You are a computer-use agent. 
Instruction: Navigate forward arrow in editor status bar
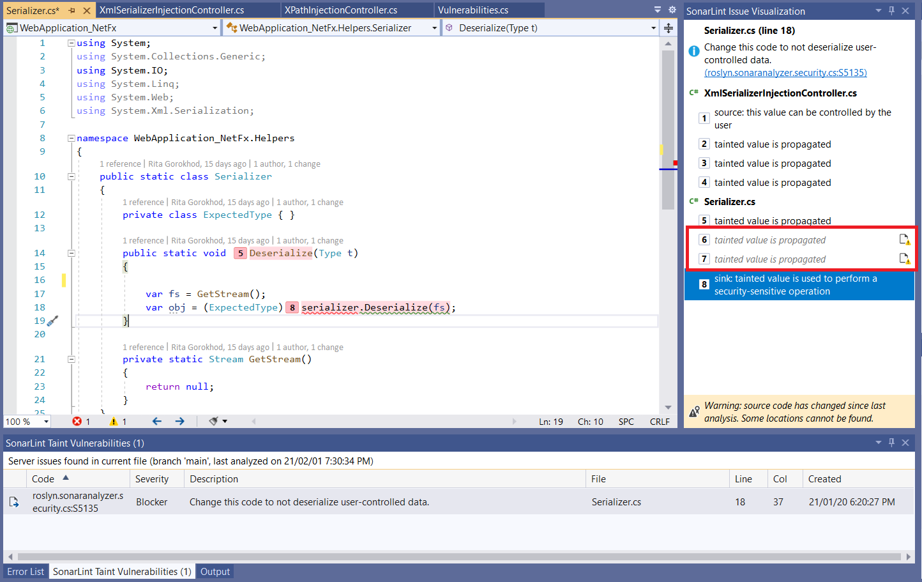pyautogui.click(x=179, y=421)
